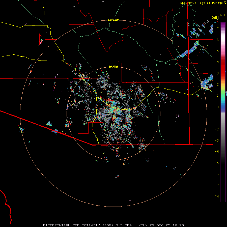This screenshot has width=227, height=227.
Task: Click the [dB] units label
Action: tap(215, 17)
